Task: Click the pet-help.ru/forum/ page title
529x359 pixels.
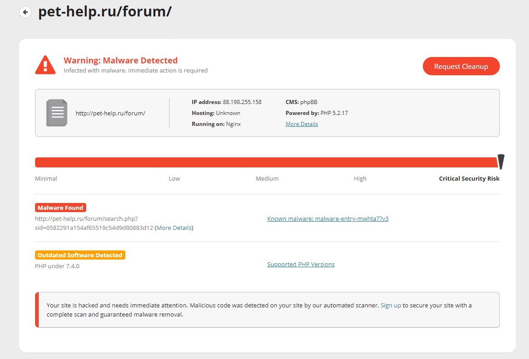Action: tap(104, 12)
